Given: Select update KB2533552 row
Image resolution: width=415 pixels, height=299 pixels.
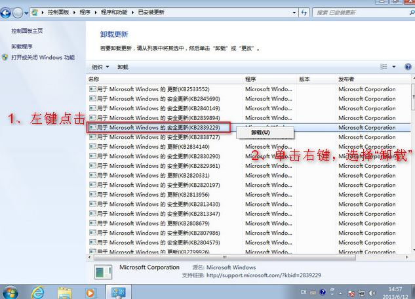Looking at the screenshot, I should (248, 89).
